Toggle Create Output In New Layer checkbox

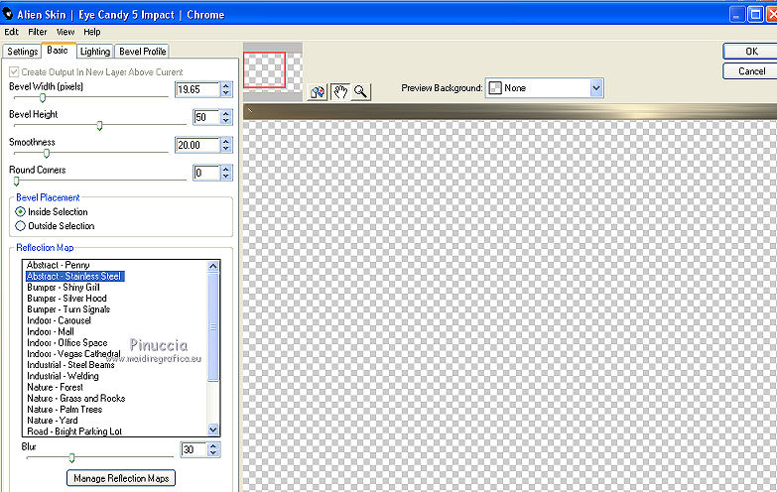(x=14, y=71)
